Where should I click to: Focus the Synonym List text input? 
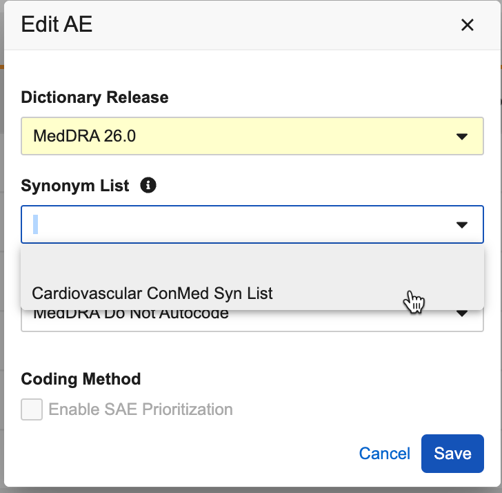[234, 225]
